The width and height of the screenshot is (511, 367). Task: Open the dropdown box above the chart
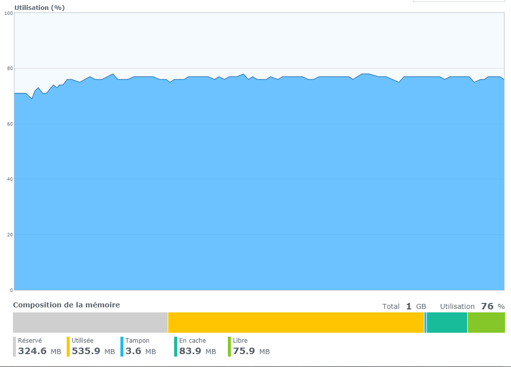(458, 1)
